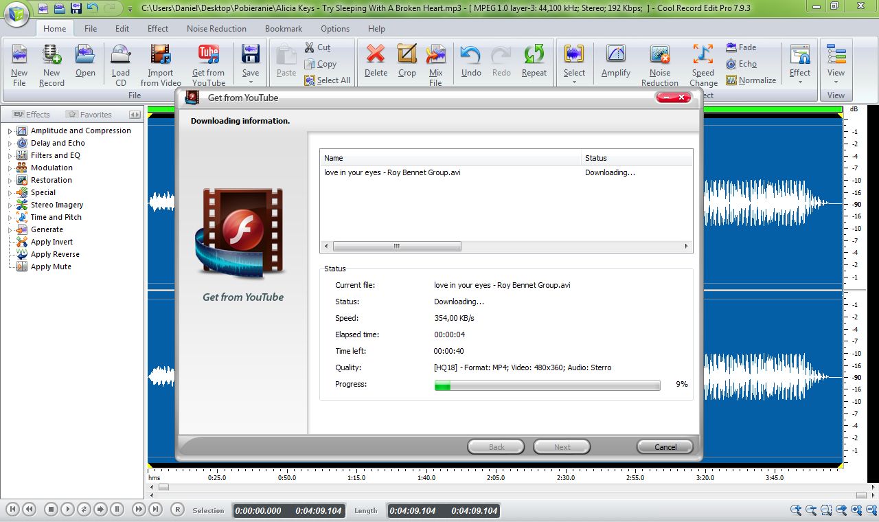This screenshot has height=522, width=879.
Task: Click Select All in the ribbon
Action: click(x=328, y=80)
